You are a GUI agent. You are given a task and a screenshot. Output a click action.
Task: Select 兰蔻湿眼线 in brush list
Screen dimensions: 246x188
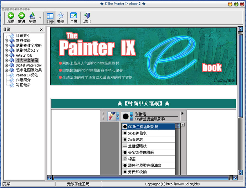point(148,146)
